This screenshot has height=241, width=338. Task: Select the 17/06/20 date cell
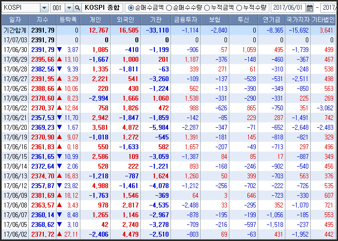16,127
